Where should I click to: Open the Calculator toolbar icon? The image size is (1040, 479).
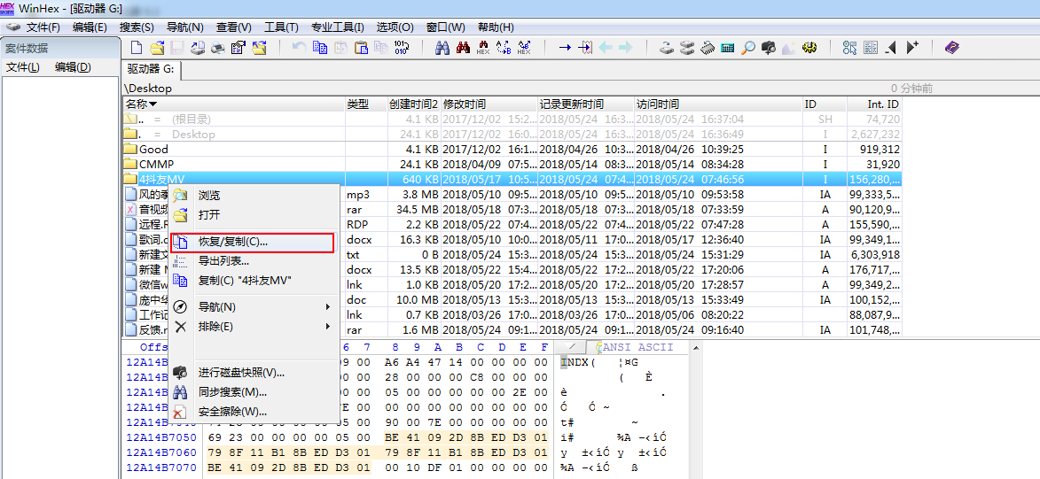tap(728, 48)
